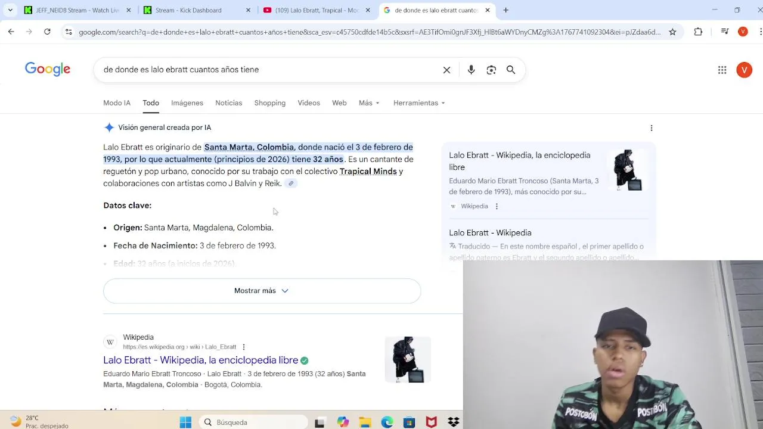Switch to Web results
This screenshot has width=763, height=429.
339,103
